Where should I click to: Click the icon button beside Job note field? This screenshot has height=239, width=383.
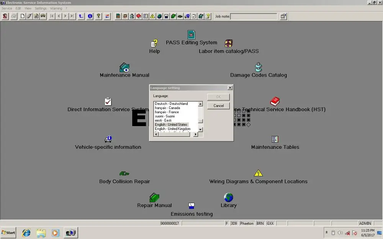[283, 16]
